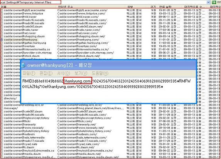Click file icon of cookie:owner@provider-cdn.ntomap

(x=2, y=53)
